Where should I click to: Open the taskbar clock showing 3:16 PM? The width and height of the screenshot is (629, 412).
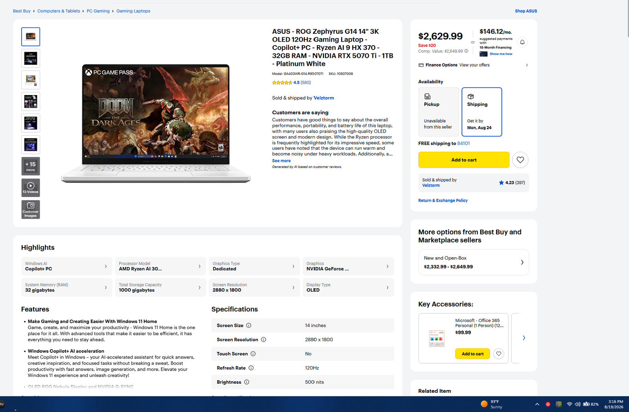614,404
